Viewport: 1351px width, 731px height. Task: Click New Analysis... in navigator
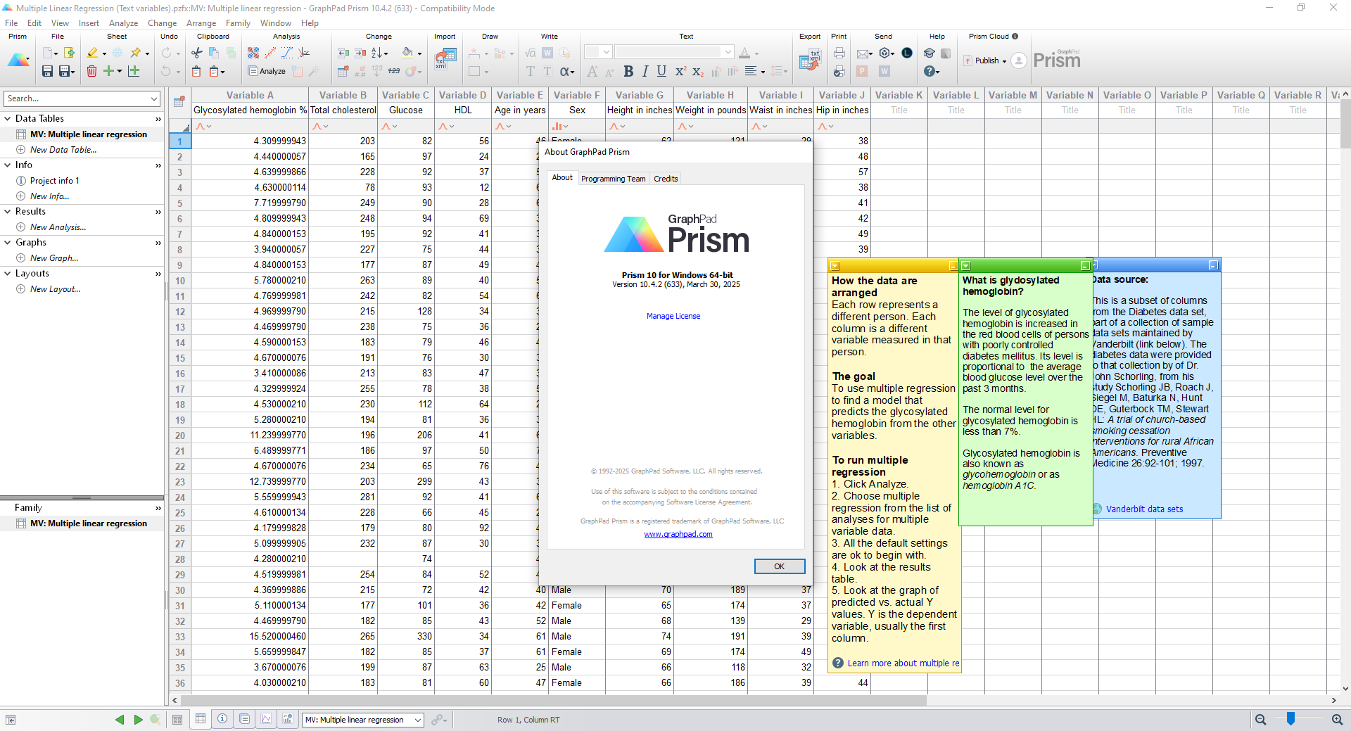(x=58, y=227)
